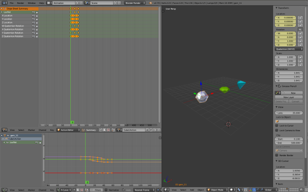Click the Action Editor editor-type icon
This screenshot has width=308, height=192.
4,130
